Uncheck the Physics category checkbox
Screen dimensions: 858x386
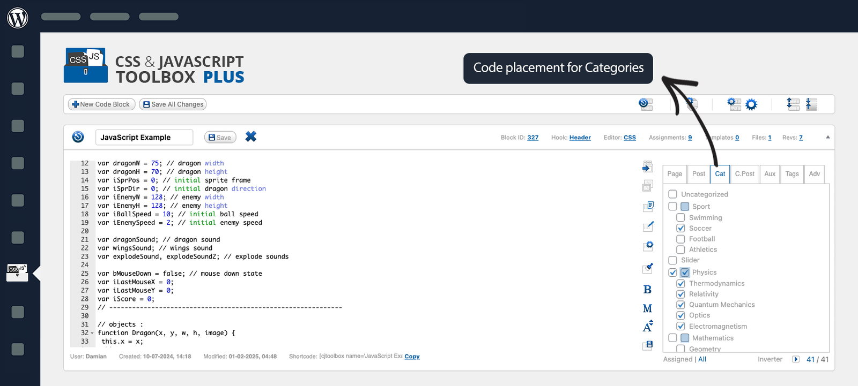(x=672, y=273)
